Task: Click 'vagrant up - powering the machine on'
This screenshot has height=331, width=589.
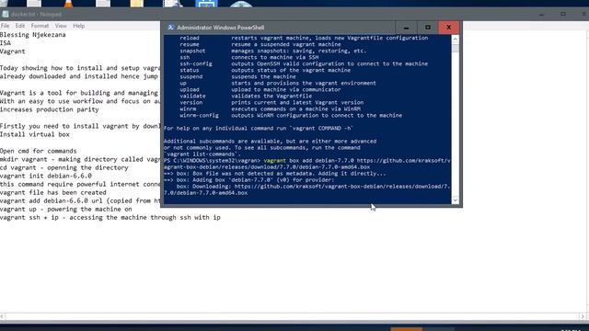Action: point(65,209)
